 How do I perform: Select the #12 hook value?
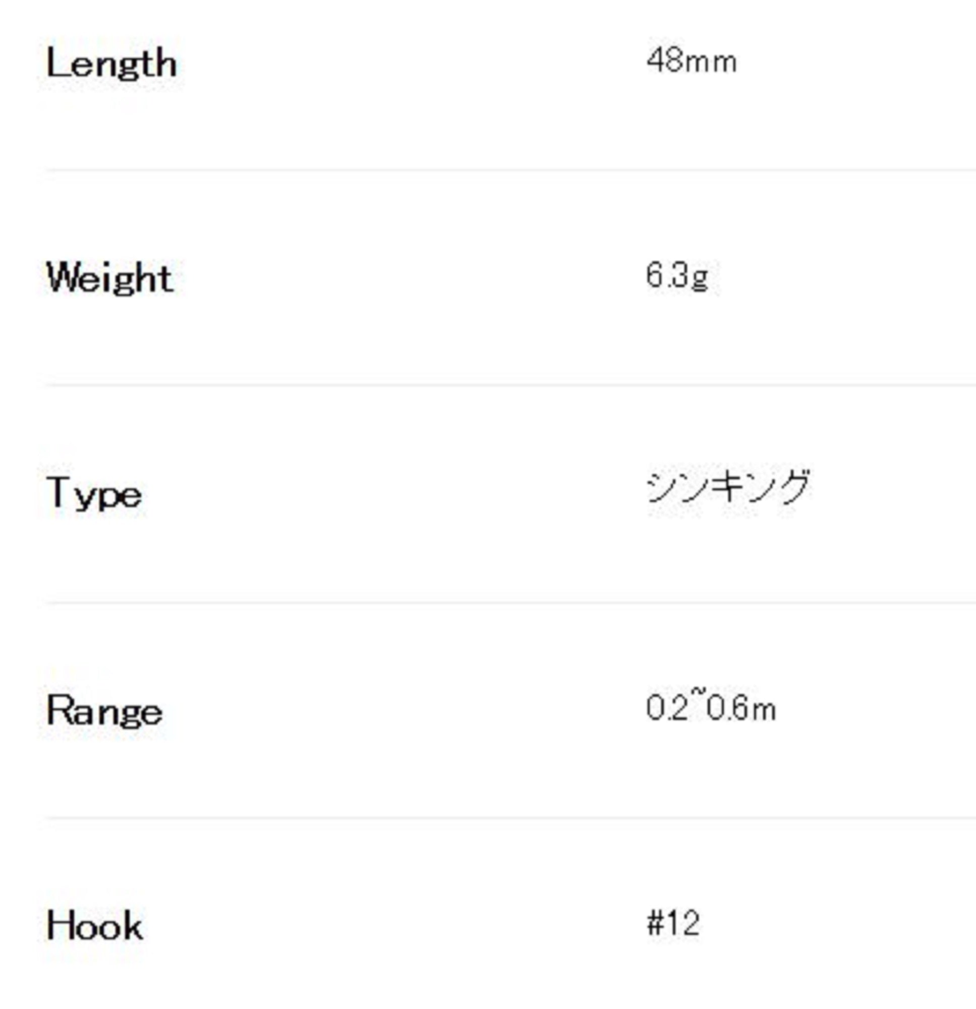point(673,924)
